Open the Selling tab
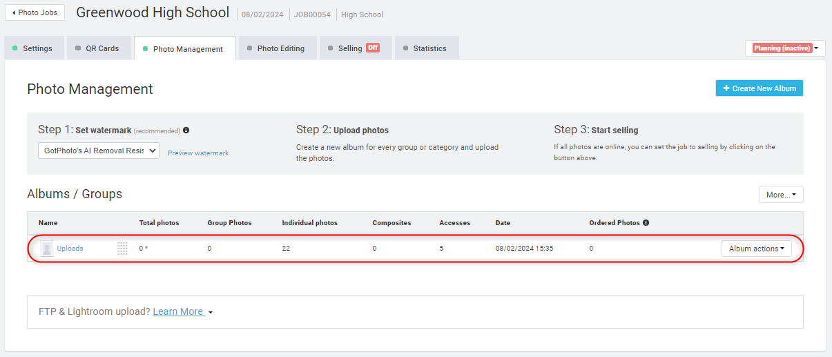The image size is (832, 357). pos(355,48)
